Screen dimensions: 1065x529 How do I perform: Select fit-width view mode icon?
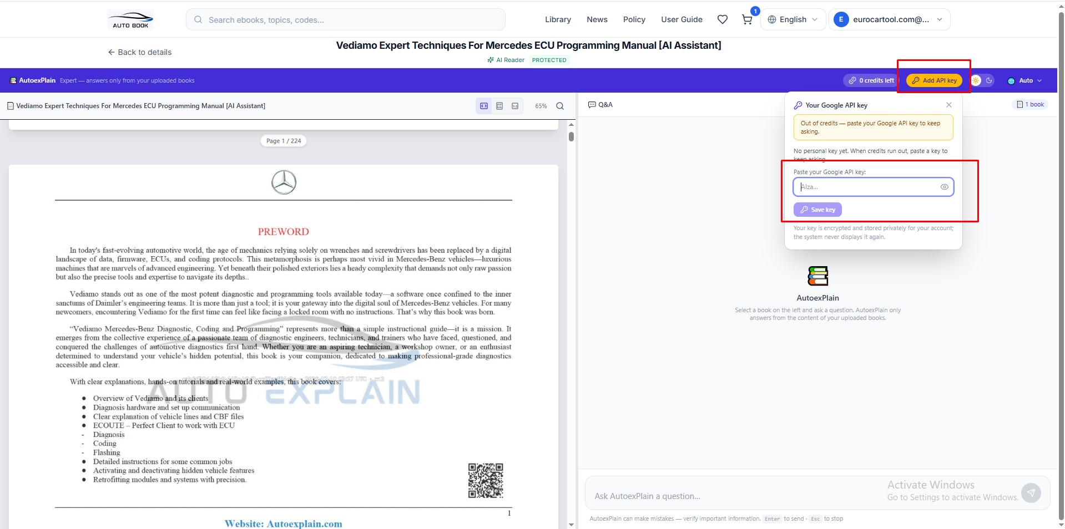click(484, 106)
